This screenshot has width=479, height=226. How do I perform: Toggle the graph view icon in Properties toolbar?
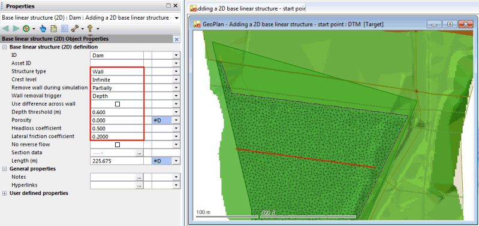(x=65, y=29)
